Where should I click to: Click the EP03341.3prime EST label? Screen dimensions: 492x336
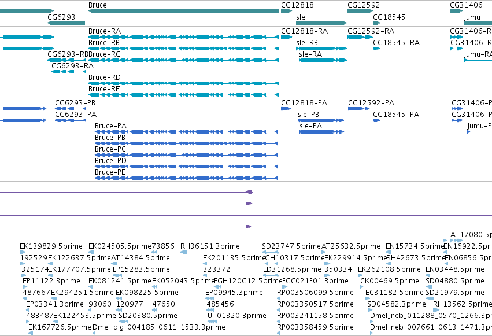[x=55, y=304]
